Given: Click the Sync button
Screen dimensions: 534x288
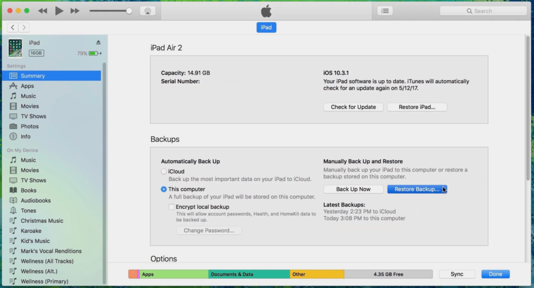Looking at the screenshot, I should (457, 274).
